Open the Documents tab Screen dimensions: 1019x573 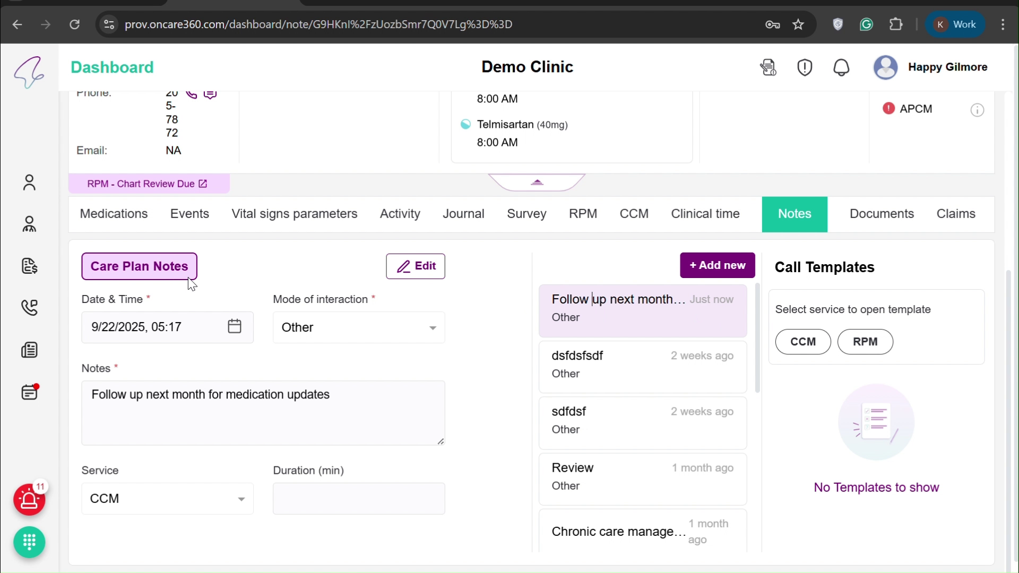[x=881, y=214]
